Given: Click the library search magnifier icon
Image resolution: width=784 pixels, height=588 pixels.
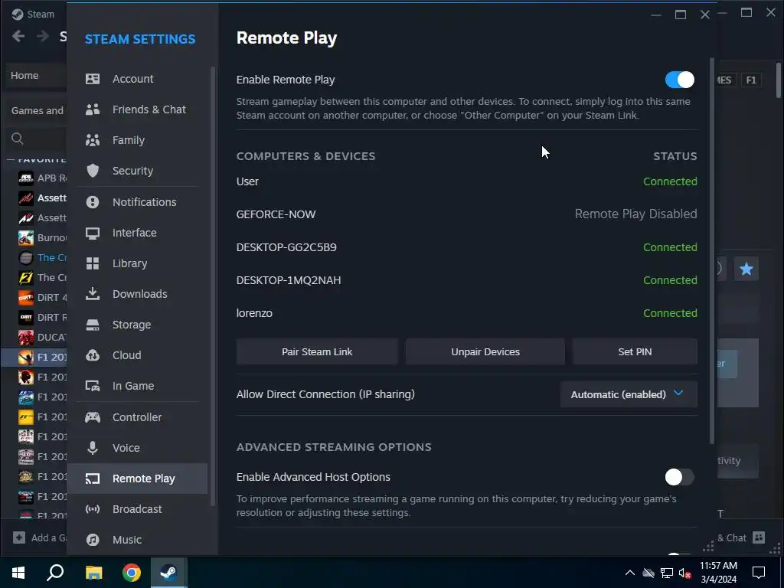Looking at the screenshot, I should 18,139.
